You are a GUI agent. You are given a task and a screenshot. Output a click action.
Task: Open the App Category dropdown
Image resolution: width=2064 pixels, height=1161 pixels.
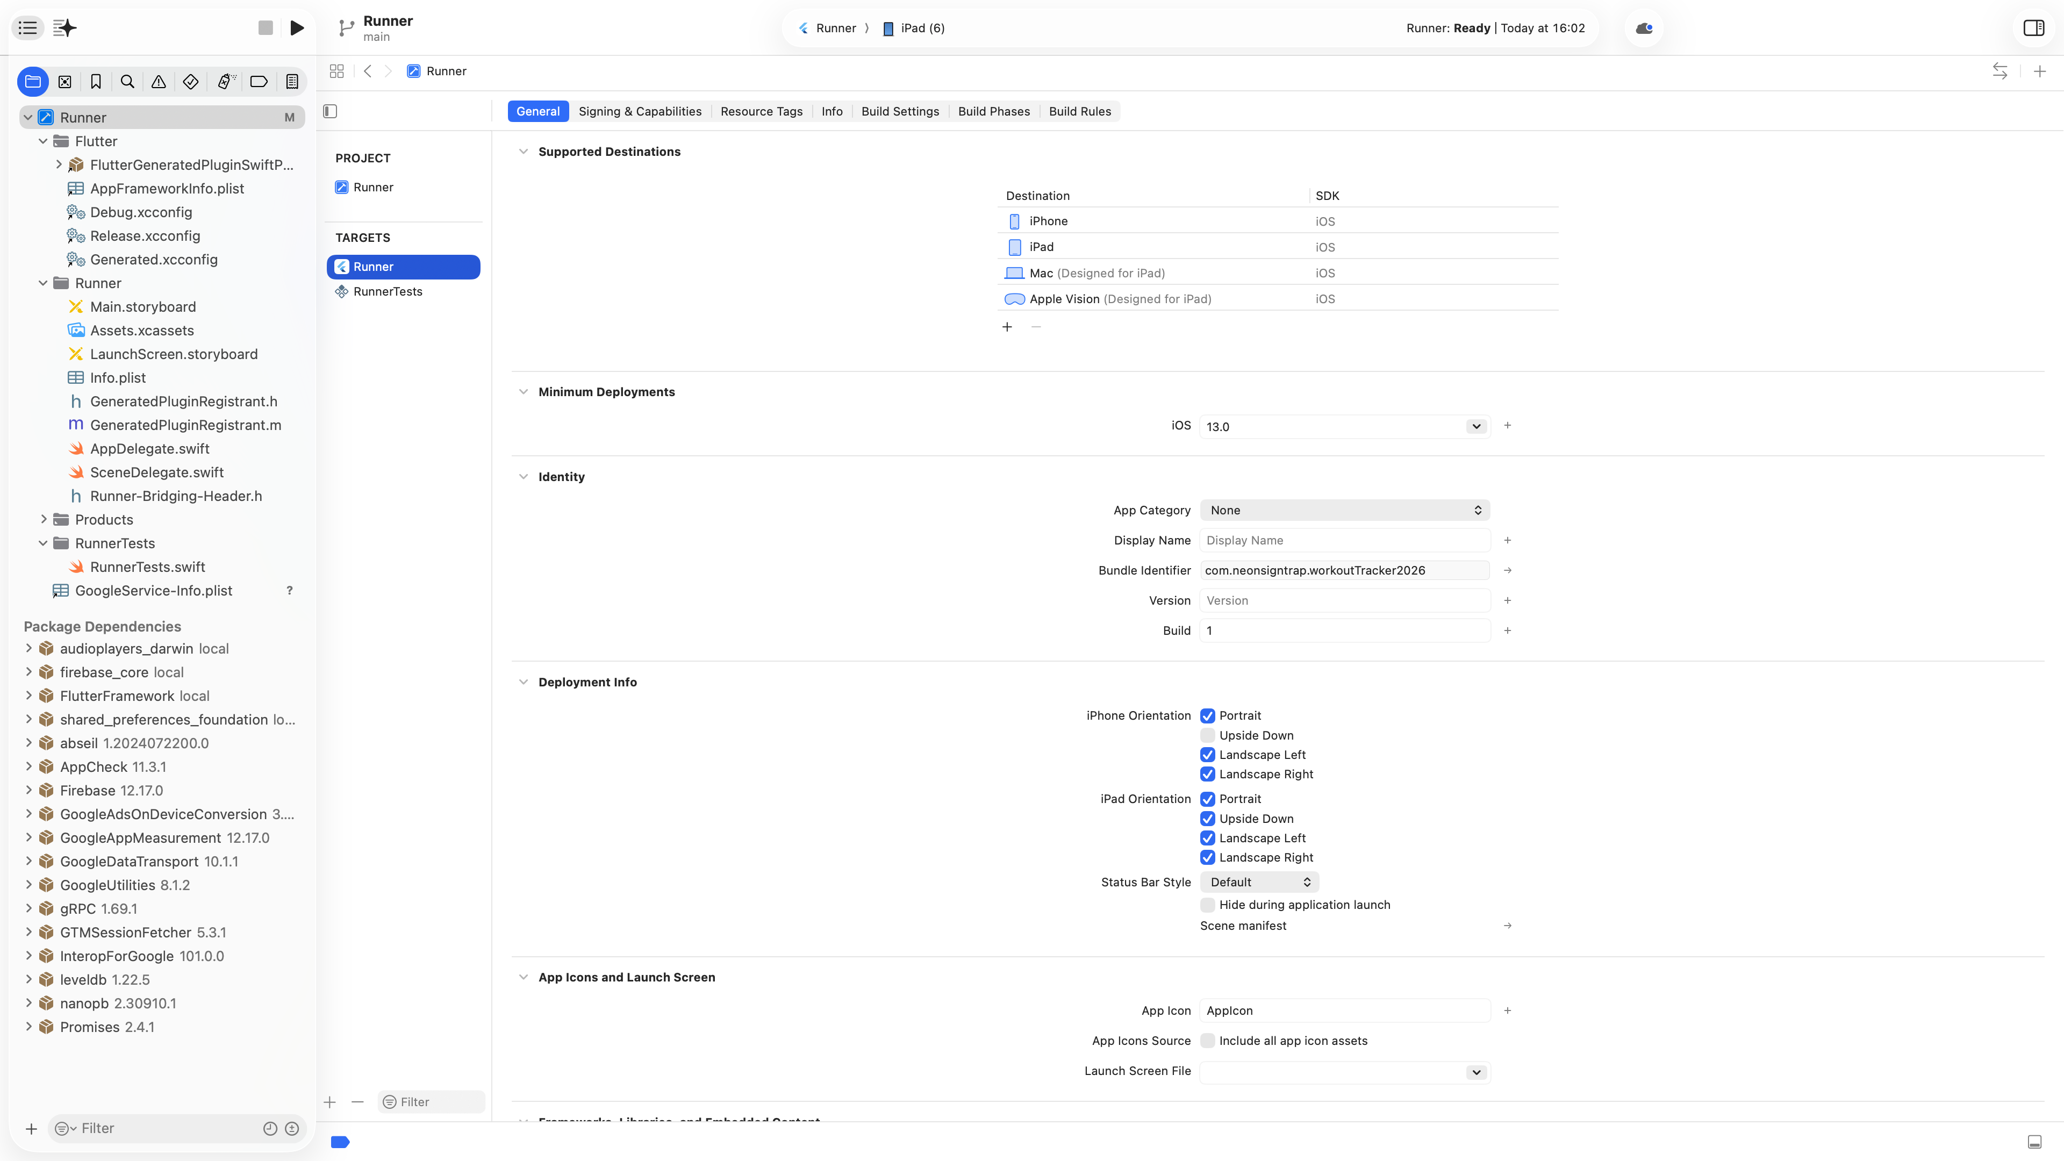(1344, 511)
